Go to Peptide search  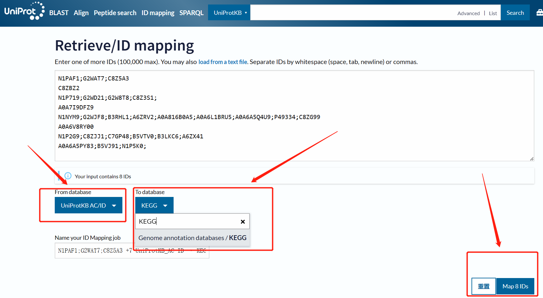coord(115,13)
